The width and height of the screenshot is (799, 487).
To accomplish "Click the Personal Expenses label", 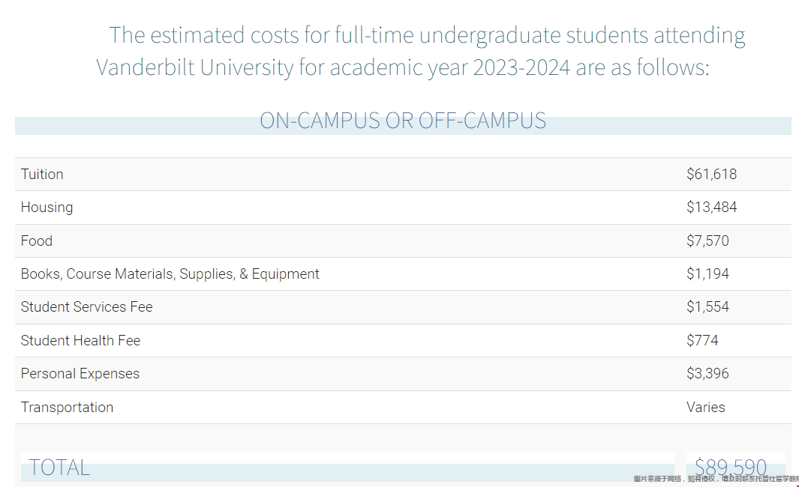I will click(x=80, y=374).
